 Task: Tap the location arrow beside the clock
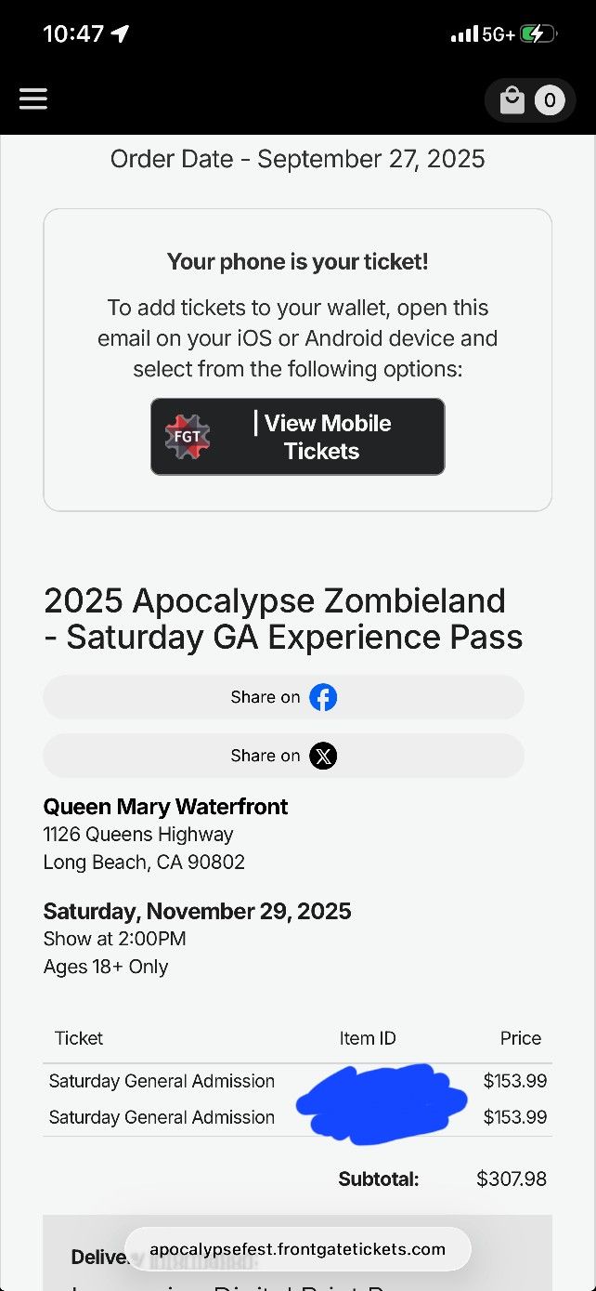pyautogui.click(x=119, y=31)
